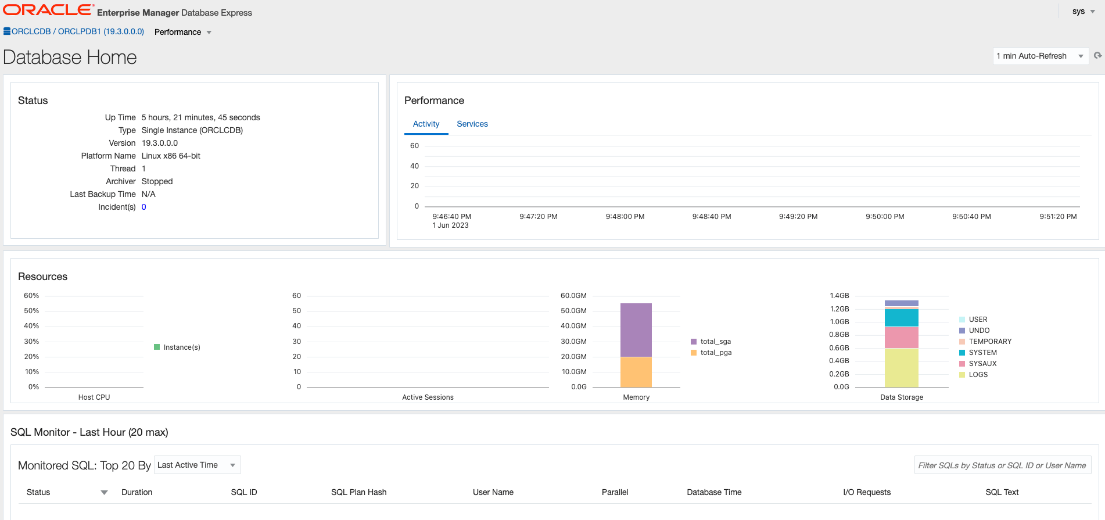Click the SYSTEM legend color square
The image size is (1105, 520).
click(962, 353)
